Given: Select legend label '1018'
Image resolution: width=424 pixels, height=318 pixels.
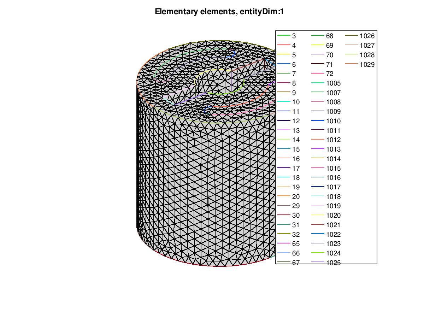Looking at the screenshot, I should [x=333, y=197].
